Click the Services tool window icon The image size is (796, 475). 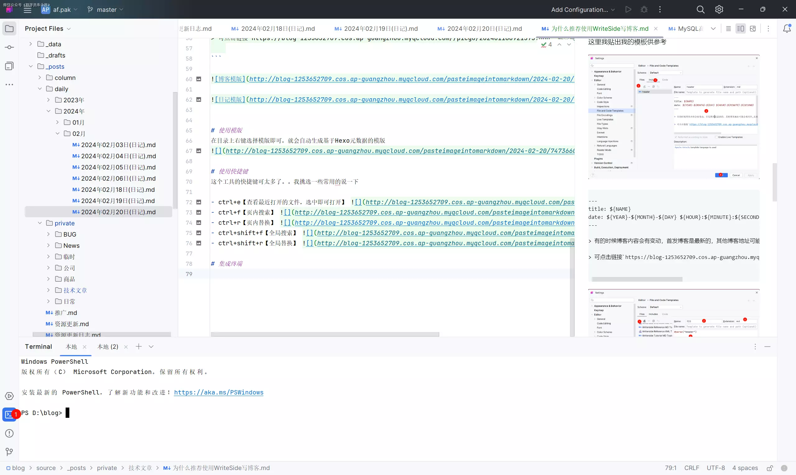(x=9, y=396)
